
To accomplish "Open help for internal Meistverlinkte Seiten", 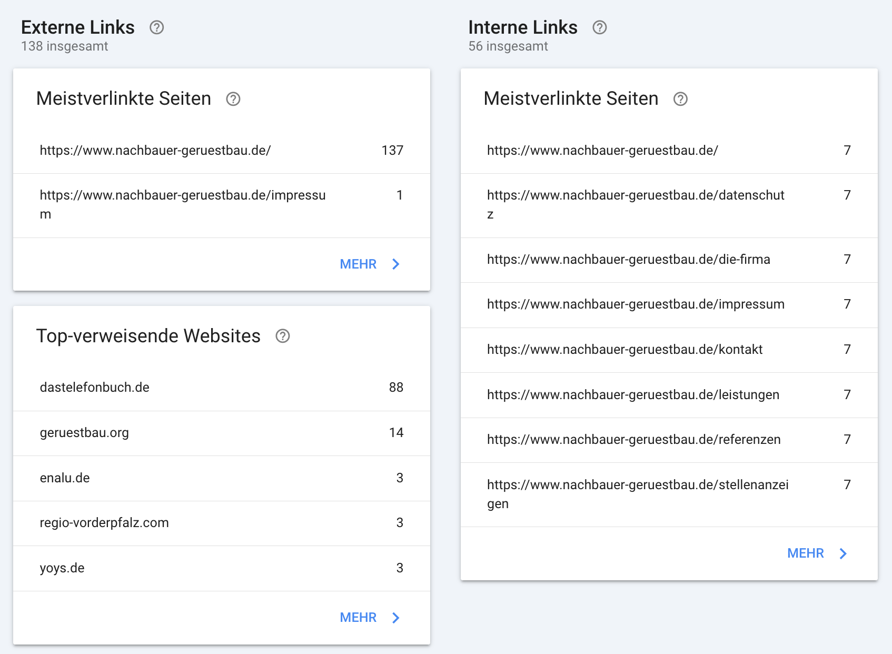I will pyautogui.click(x=680, y=99).
